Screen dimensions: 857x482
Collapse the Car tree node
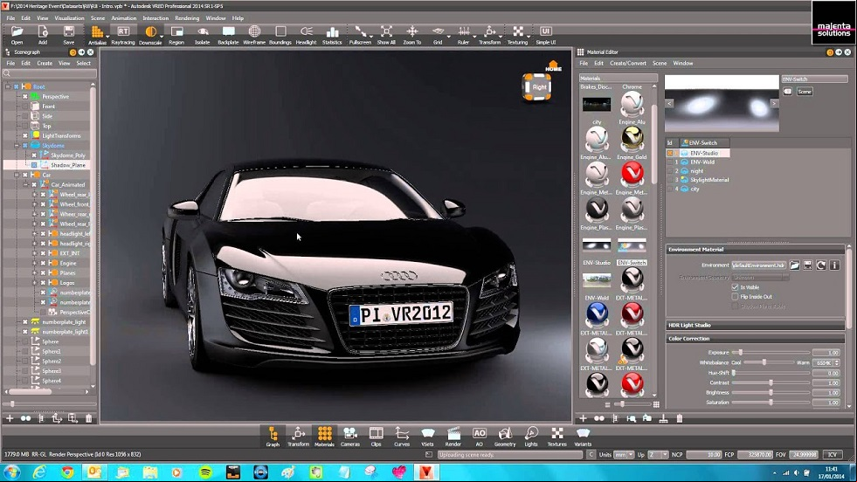17,175
